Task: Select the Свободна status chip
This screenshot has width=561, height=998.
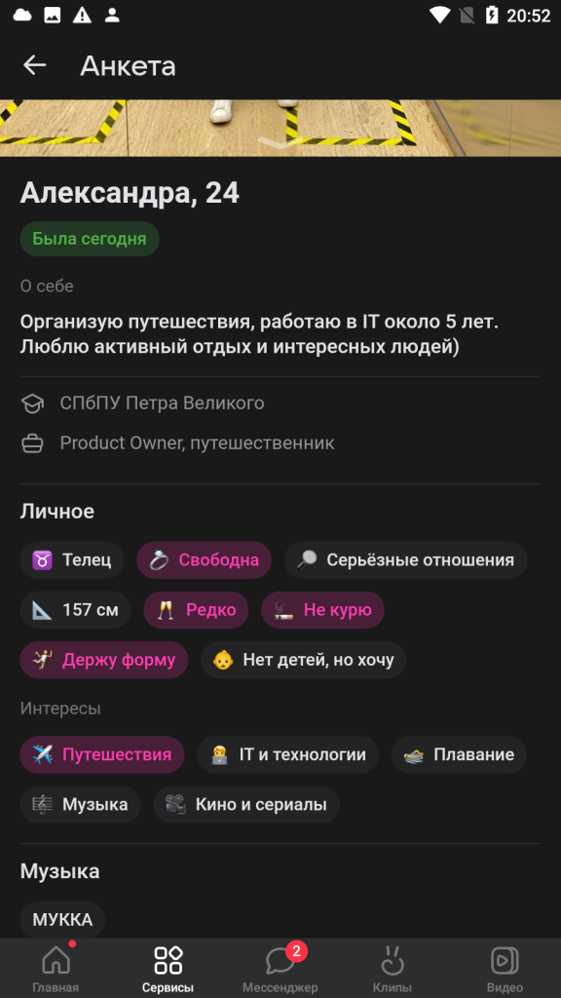Action: 205,560
